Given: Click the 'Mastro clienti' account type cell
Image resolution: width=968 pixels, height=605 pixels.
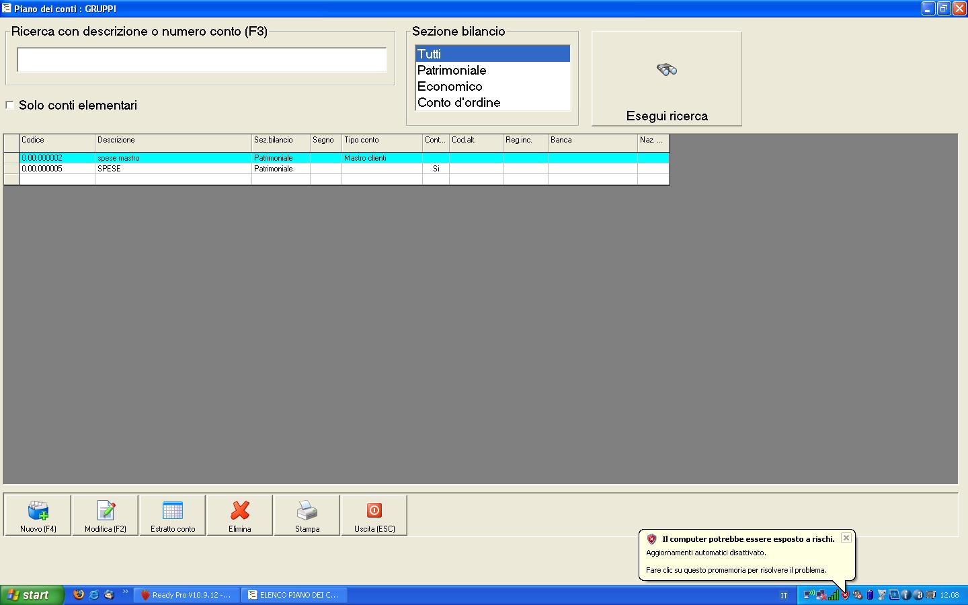Looking at the screenshot, I should [x=382, y=158].
